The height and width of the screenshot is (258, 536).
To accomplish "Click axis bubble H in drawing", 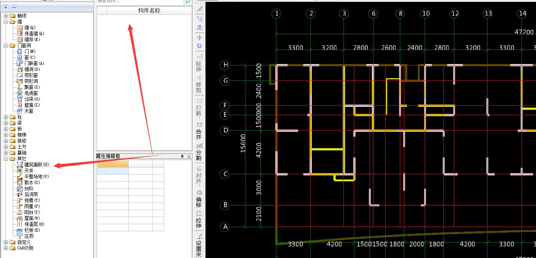I will 225,65.
